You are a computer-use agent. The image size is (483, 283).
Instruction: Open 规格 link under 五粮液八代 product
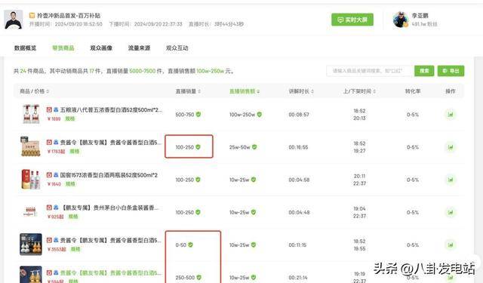(x=70, y=119)
